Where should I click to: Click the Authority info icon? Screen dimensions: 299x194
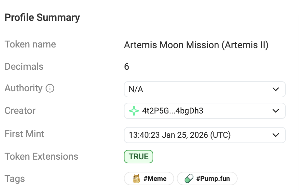pos(50,89)
